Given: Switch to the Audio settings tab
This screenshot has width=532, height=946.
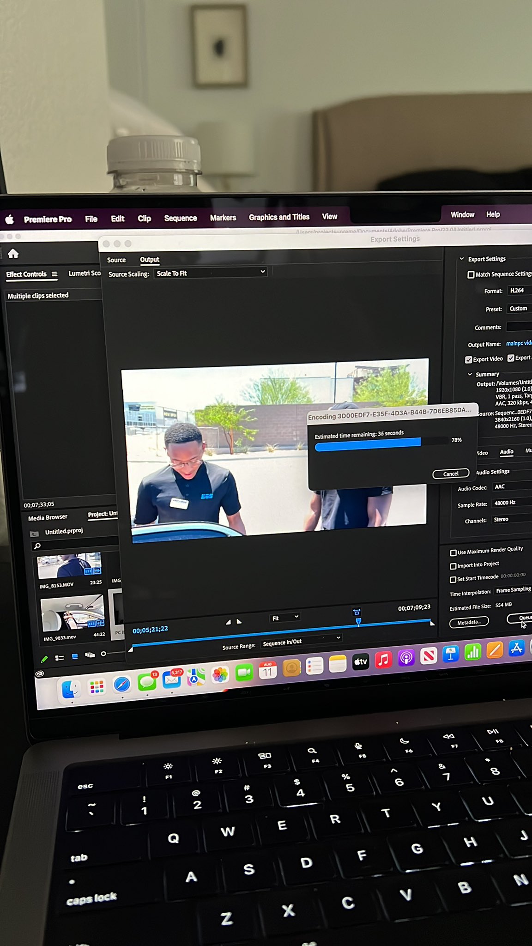Looking at the screenshot, I should pos(507,452).
